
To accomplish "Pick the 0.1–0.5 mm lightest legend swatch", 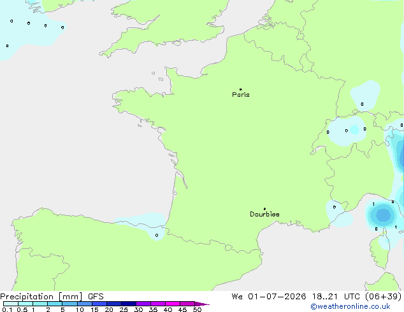I will tap(11, 304).
